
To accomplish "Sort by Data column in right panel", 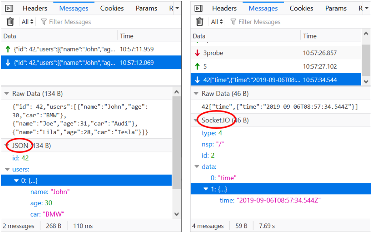I will tap(246, 36).
